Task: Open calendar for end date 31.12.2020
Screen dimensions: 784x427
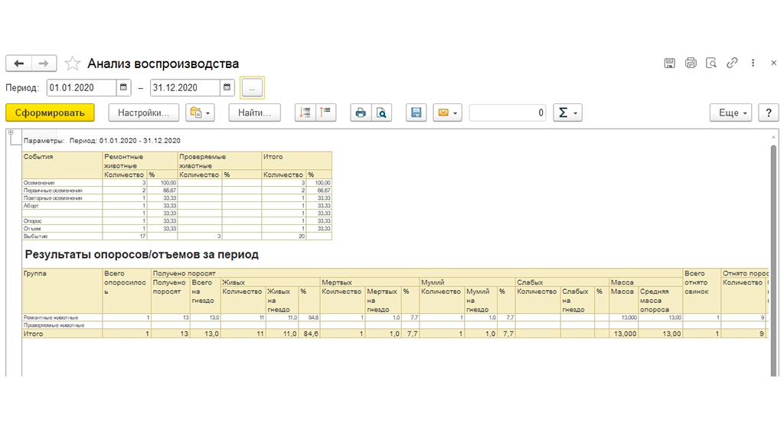Action: (227, 88)
